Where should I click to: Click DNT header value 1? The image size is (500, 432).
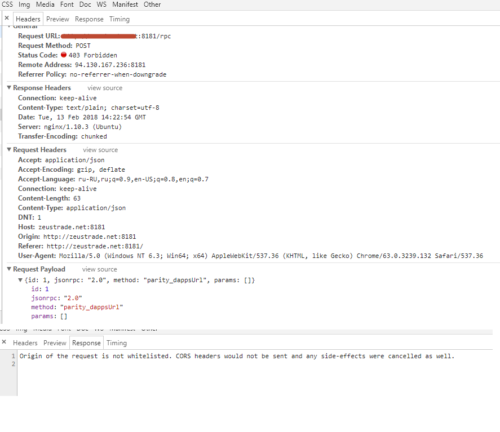[x=39, y=217]
